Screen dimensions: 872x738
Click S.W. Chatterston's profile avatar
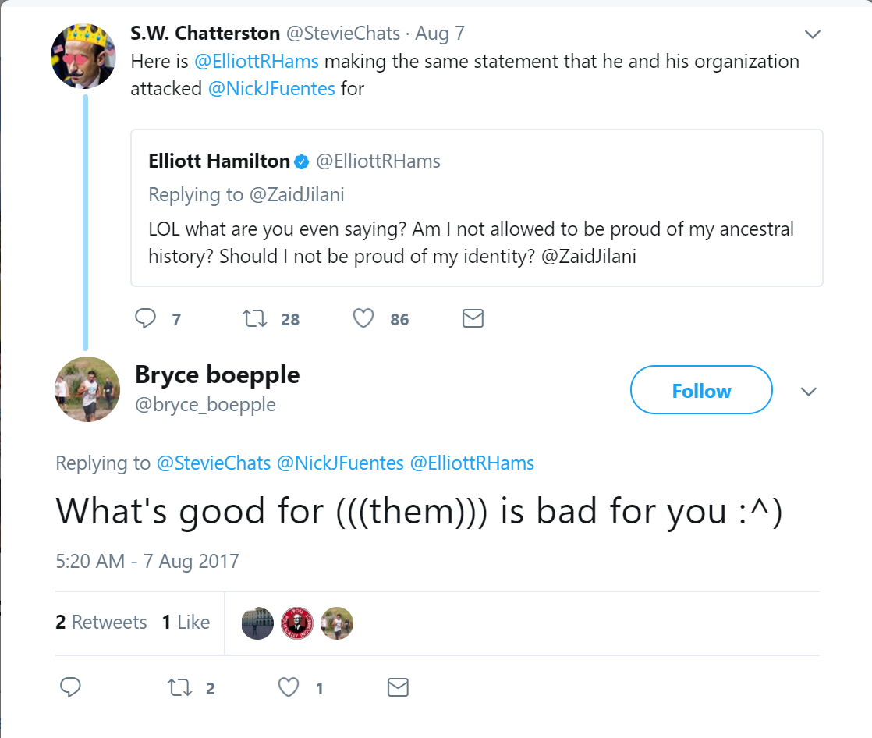(83, 55)
